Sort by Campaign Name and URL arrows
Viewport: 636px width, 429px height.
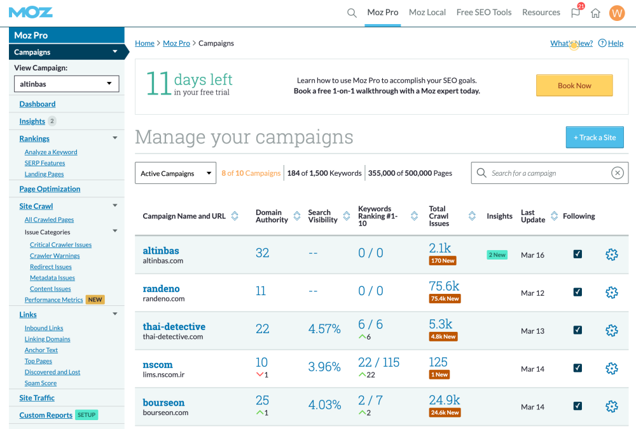(235, 216)
